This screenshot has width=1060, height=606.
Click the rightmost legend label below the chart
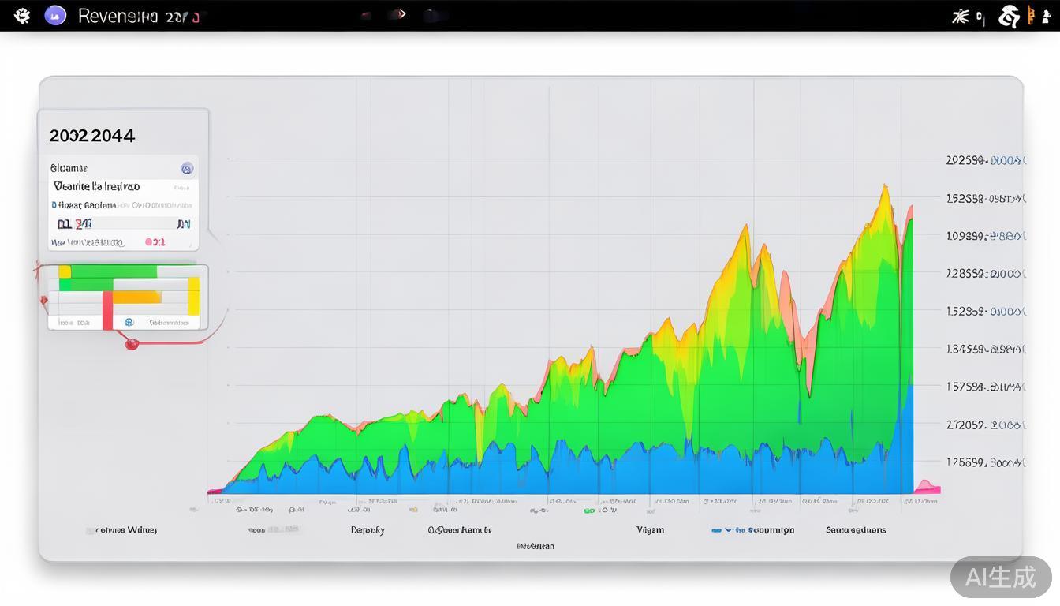pos(856,530)
